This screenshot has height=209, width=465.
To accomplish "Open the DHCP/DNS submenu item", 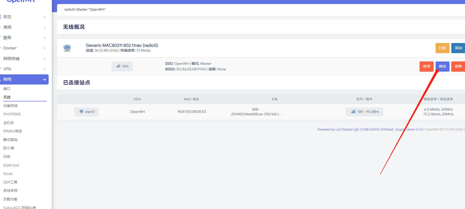I will tap(12, 114).
